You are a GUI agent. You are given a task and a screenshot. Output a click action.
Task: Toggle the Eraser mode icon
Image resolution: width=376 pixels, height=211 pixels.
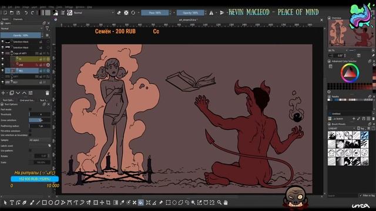119,13
